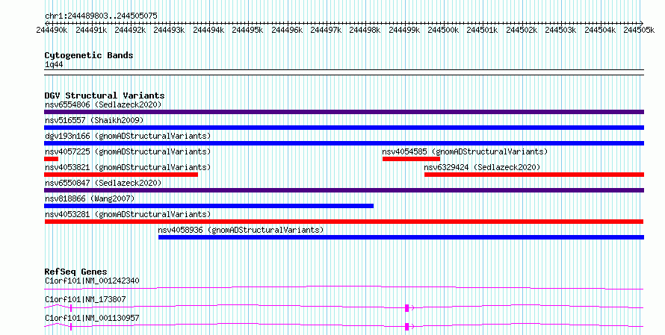Click the 244498k ruler tick label
This screenshot has width=665, height=335.
point(365,30)
